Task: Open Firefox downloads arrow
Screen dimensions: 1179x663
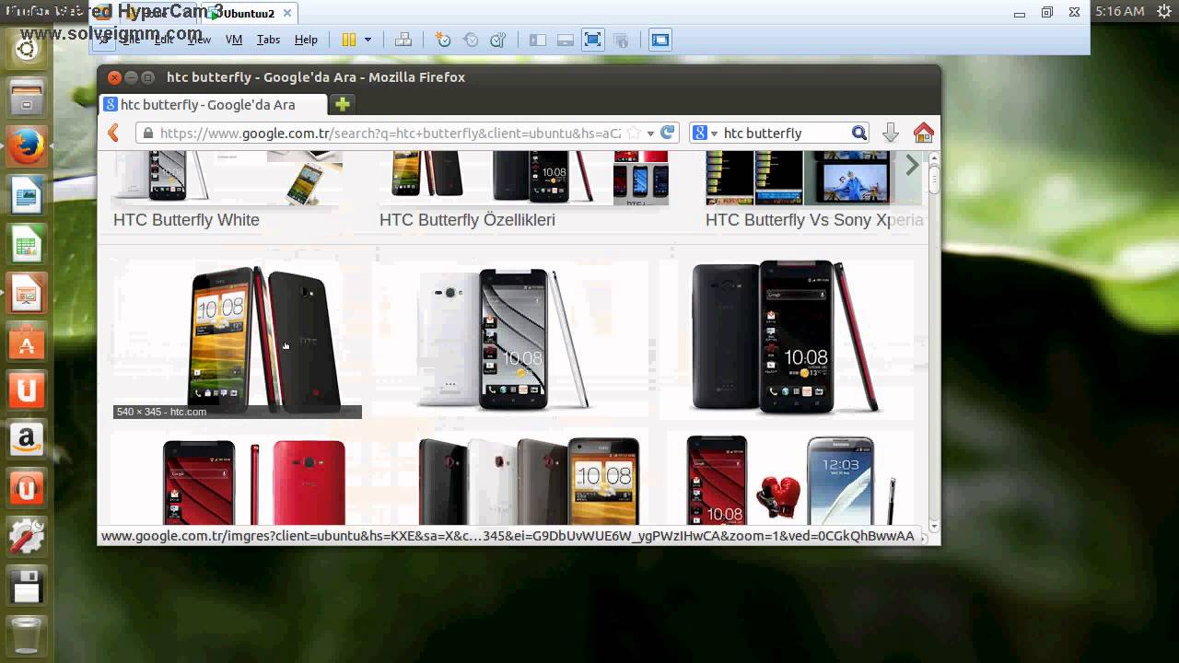Action: click(890, 133)
